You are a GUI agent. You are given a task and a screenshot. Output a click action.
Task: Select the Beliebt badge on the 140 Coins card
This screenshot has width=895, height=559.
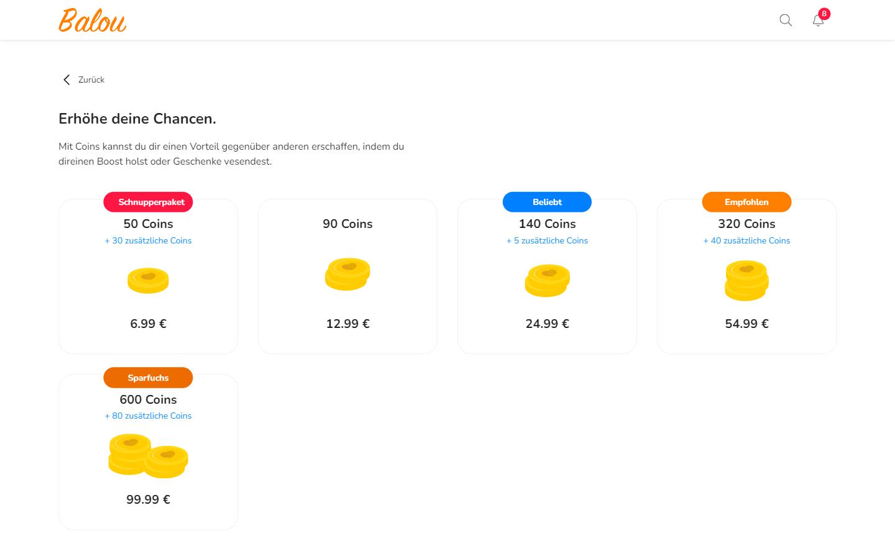tap(547, 202)
